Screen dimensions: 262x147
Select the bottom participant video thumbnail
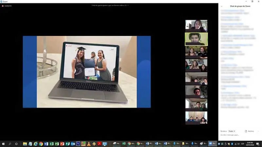coord(196,118)
